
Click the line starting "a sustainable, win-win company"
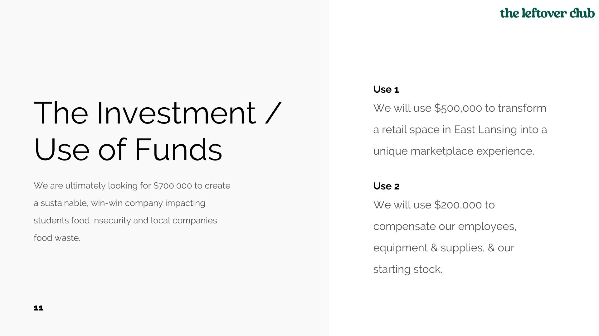click(x=119, y=203)
